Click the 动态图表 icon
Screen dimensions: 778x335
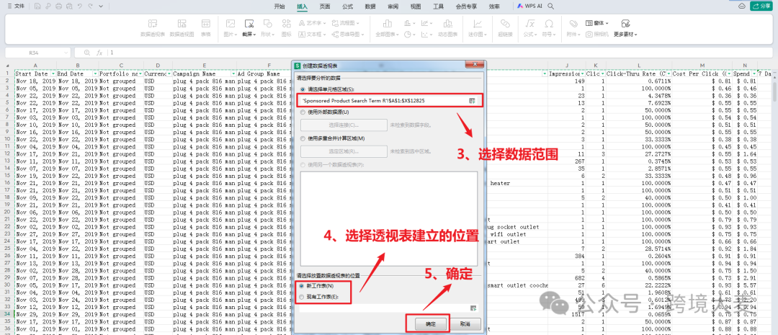(x=447, y=23)
